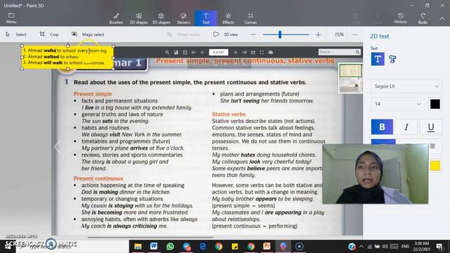
Task: Select the top page thumbnail
Action: point(350,70)
